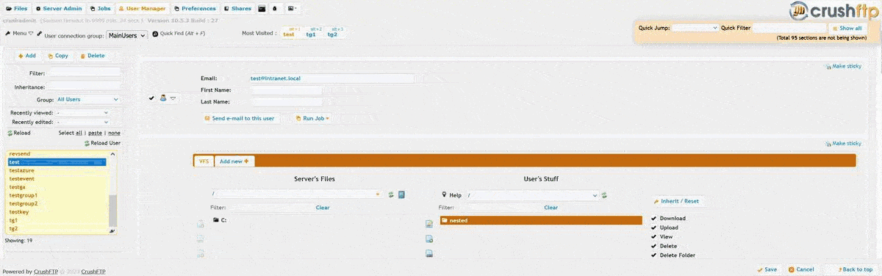Toggle the Download permission checkbox

click(x=653, y=218)
